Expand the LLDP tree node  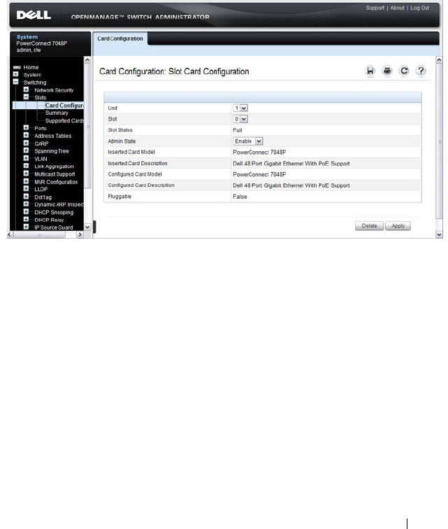pyautogui.click(x=26, y=189)
